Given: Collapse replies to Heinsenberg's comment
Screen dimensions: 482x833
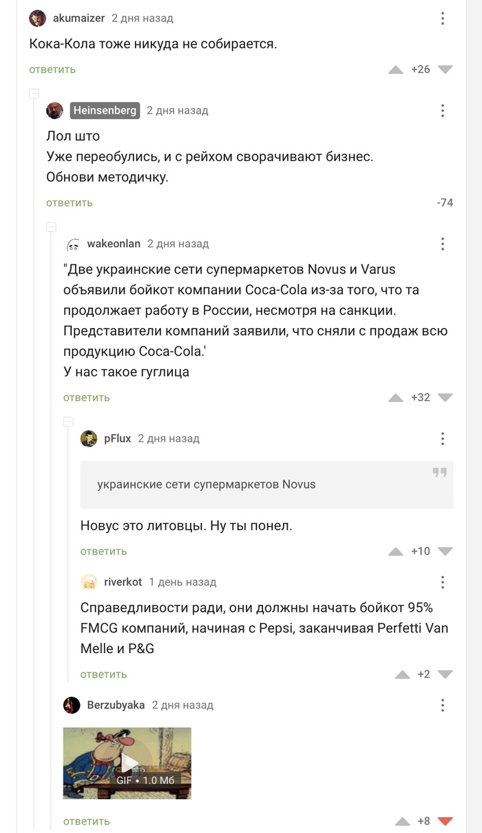Looking at the screenshot, I should 51,227.
